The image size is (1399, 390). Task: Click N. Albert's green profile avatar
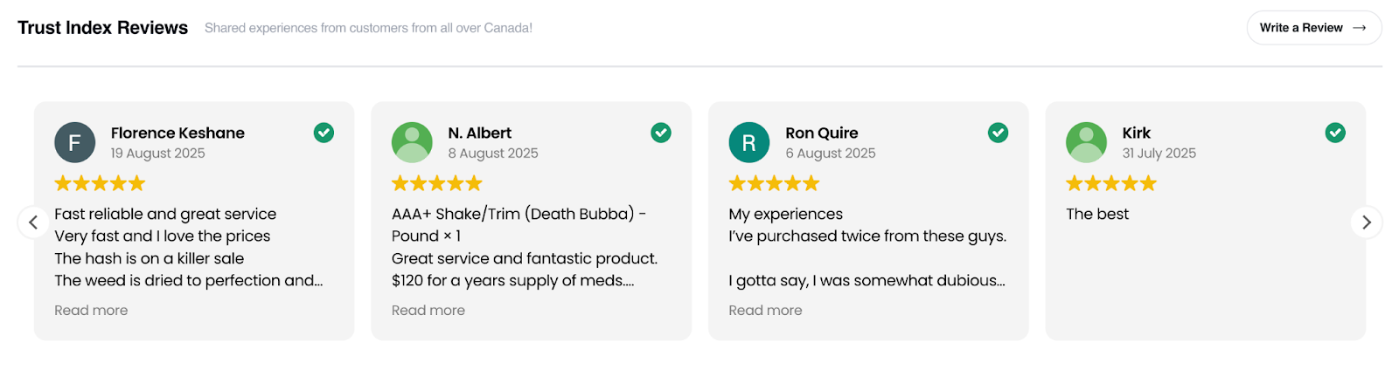point(412,142)
